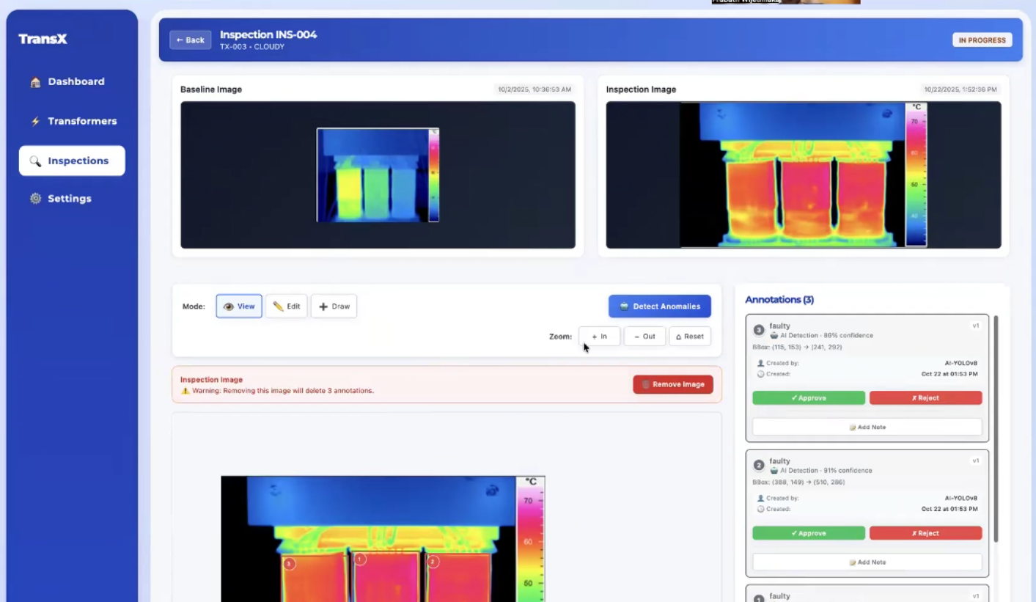Click the Settings gear icon

click(x=35, y=199)
